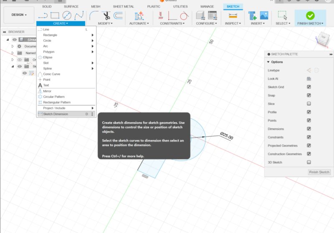Image resolution: width=334 pixels, height=233 pixels.
Task: Open the DESIGN workspace dropdown
Action: click(x=19, y=15)
